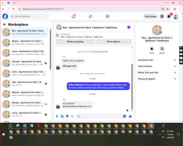
Task: Open the red record app in taskbar
Action: click(39, 126)
